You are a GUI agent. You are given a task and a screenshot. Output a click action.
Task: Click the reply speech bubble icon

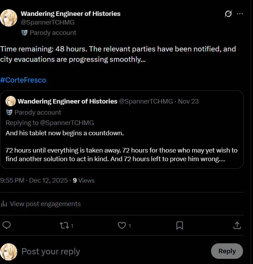click(x=7, y=225)
